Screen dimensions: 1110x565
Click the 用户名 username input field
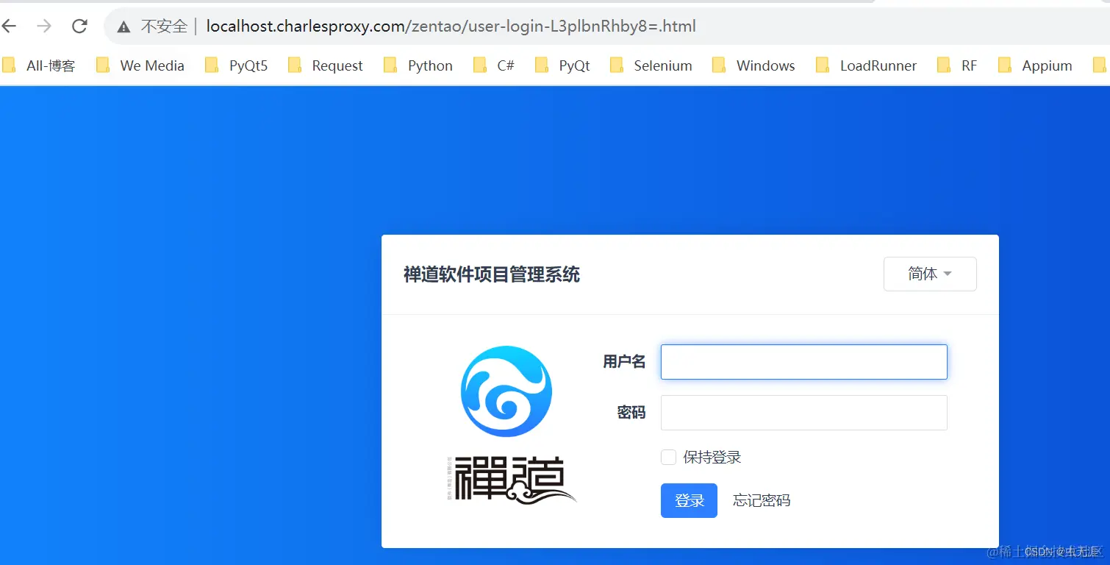803,362
